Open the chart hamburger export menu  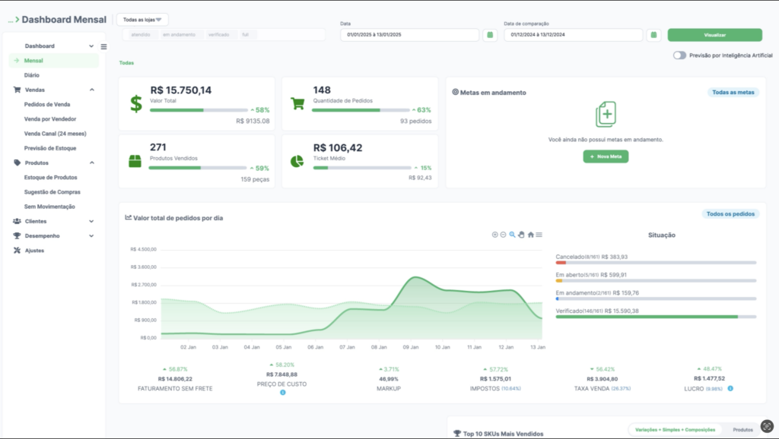tap(539, 235)
